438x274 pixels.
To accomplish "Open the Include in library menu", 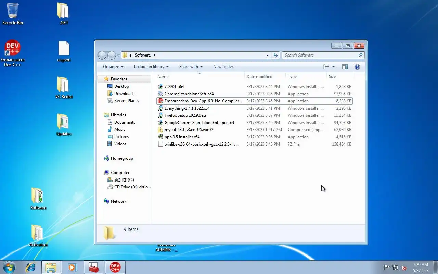I will click(x=152, y=67).
